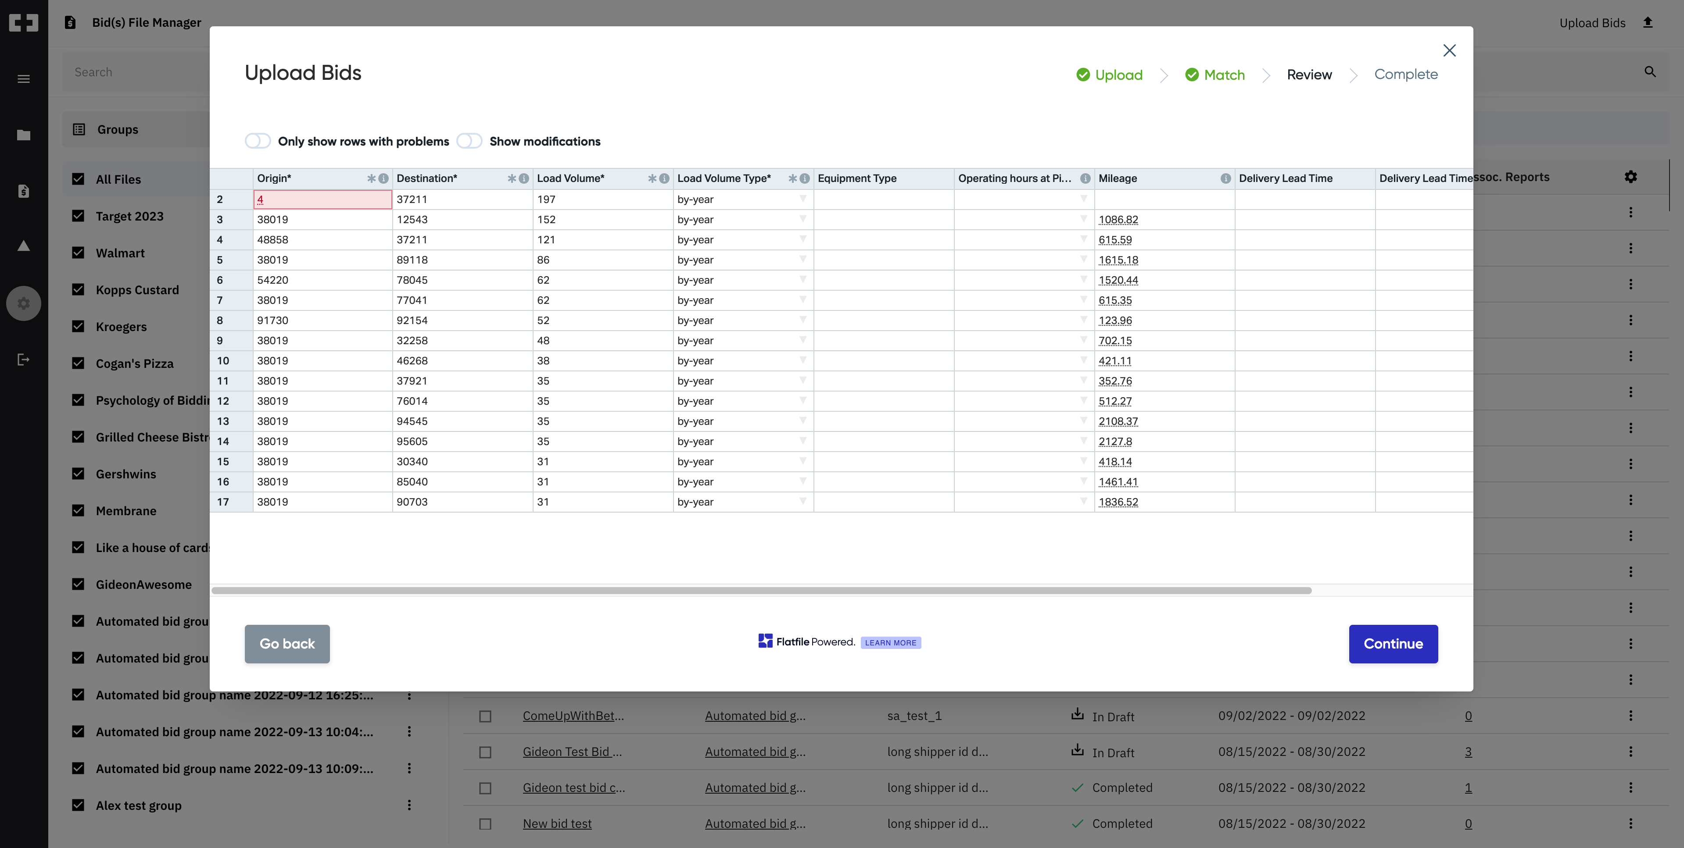This screenshot has height=848, width=1684.
Task: Open kebab menu next to Alex test group
Action: click(409, 805)
